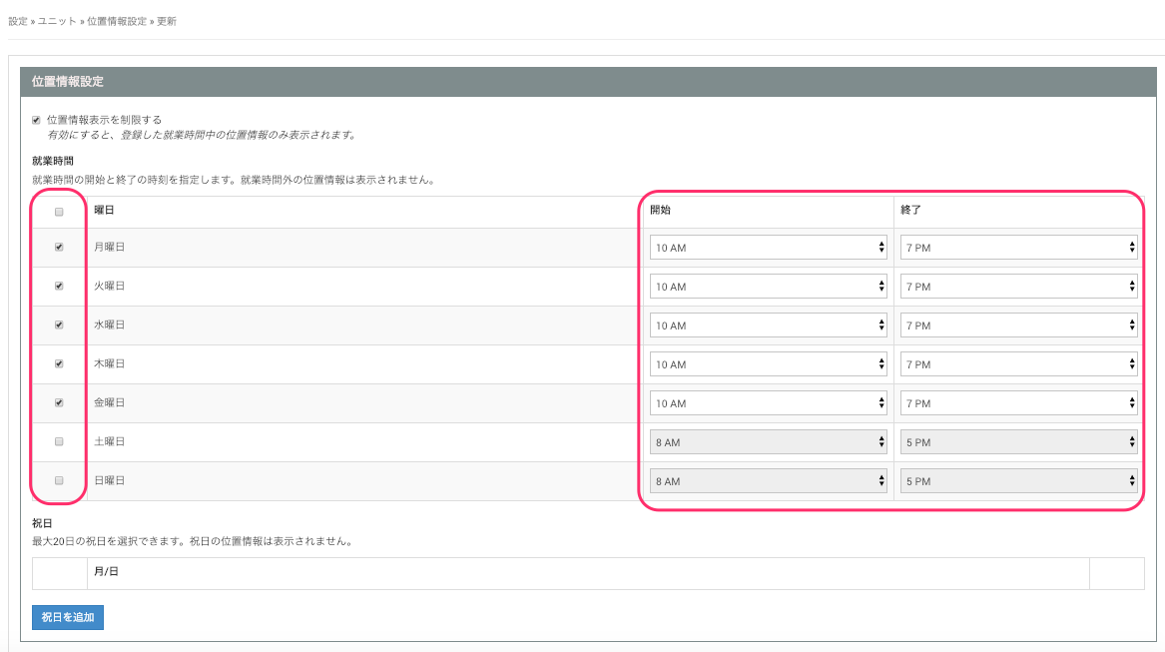Select the 金曜日 end time dropdown
Viewport: 1165px width, 652px height.
tap(1018, 403)
